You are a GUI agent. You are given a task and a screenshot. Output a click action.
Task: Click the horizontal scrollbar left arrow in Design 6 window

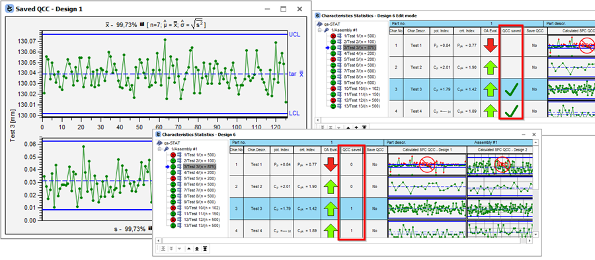(x=159, y=241)
